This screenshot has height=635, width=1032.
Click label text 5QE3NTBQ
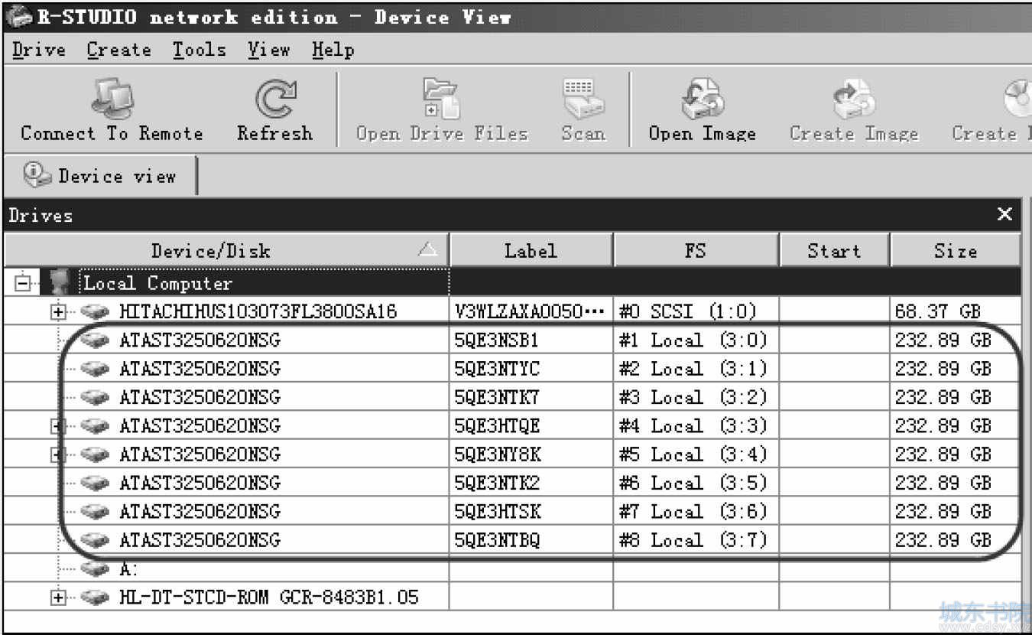(497, 540)
